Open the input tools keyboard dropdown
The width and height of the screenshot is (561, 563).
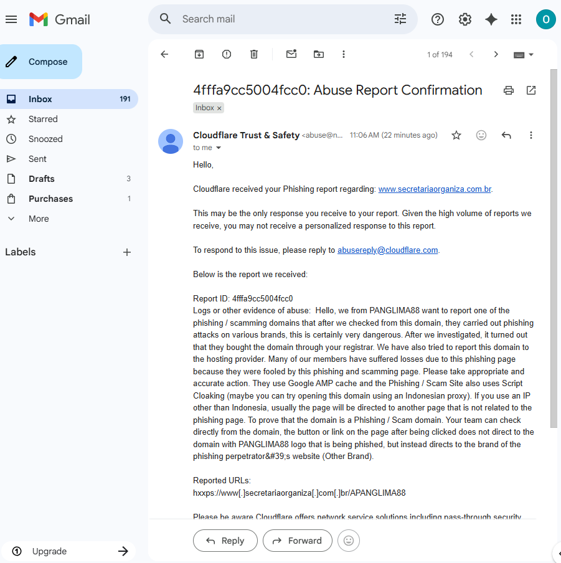coord(524,55)
